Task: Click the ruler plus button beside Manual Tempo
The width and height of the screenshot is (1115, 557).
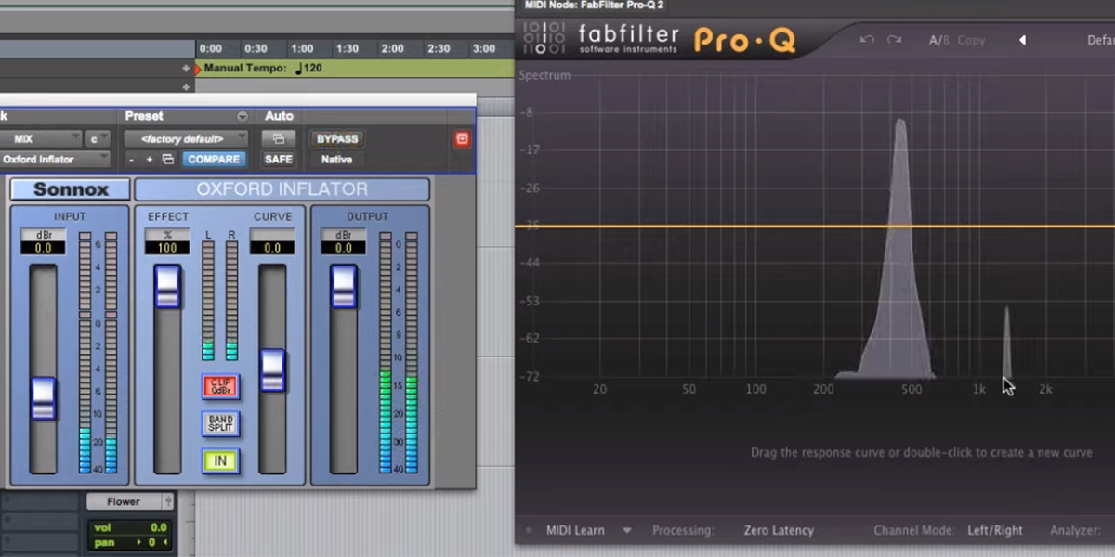Action: click(187, 69)
